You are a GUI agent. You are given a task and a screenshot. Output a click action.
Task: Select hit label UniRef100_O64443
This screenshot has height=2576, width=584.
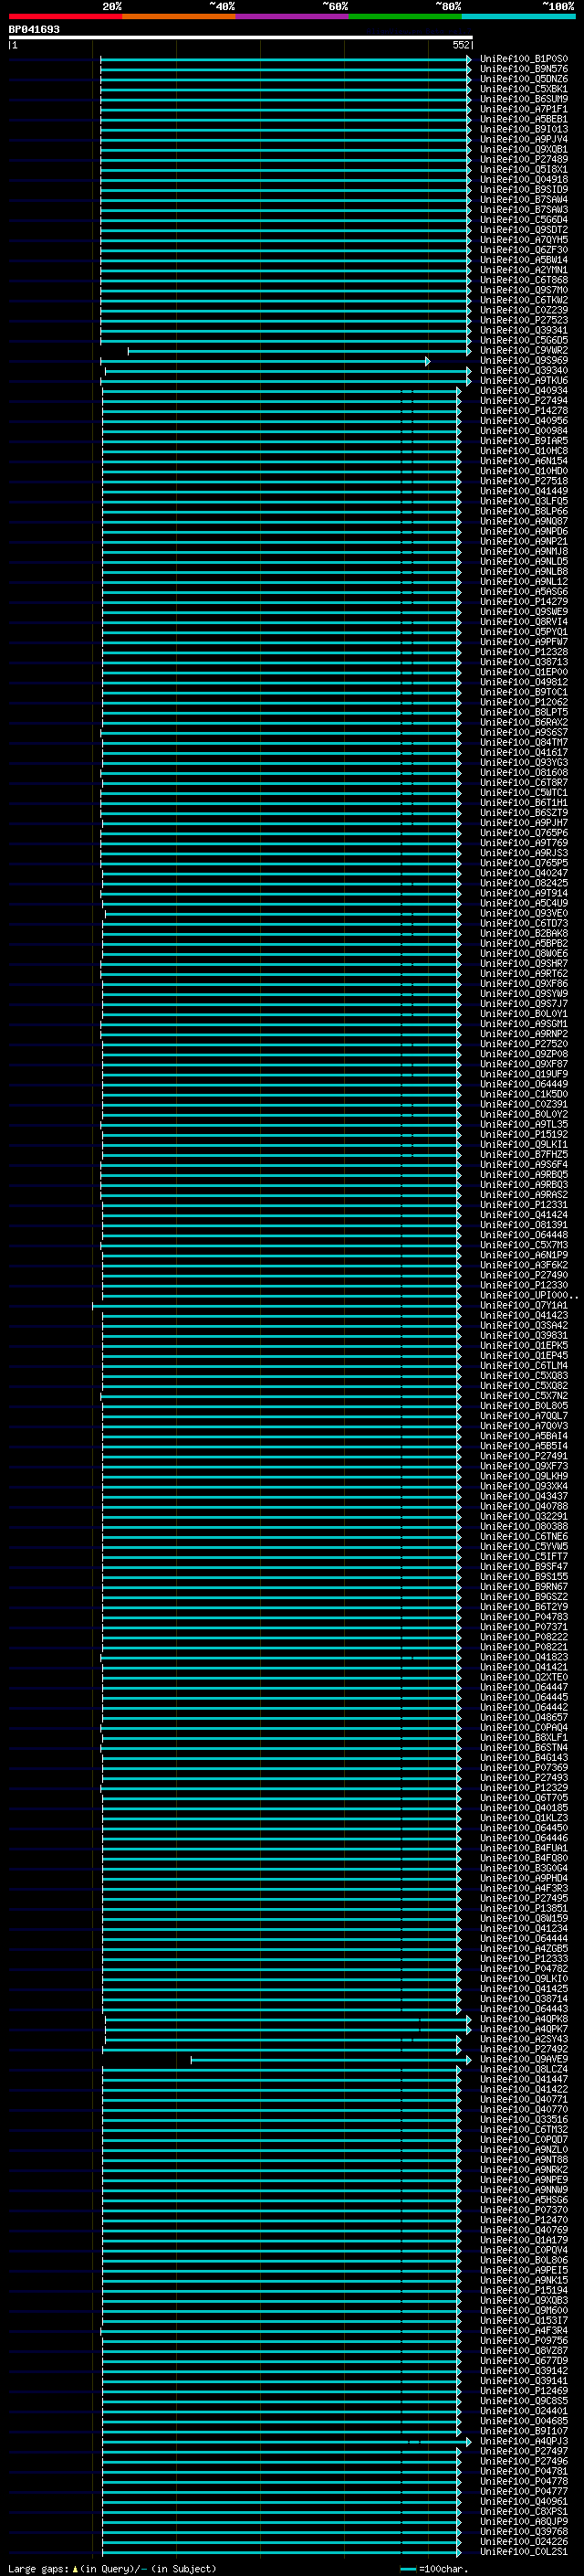524,2009
